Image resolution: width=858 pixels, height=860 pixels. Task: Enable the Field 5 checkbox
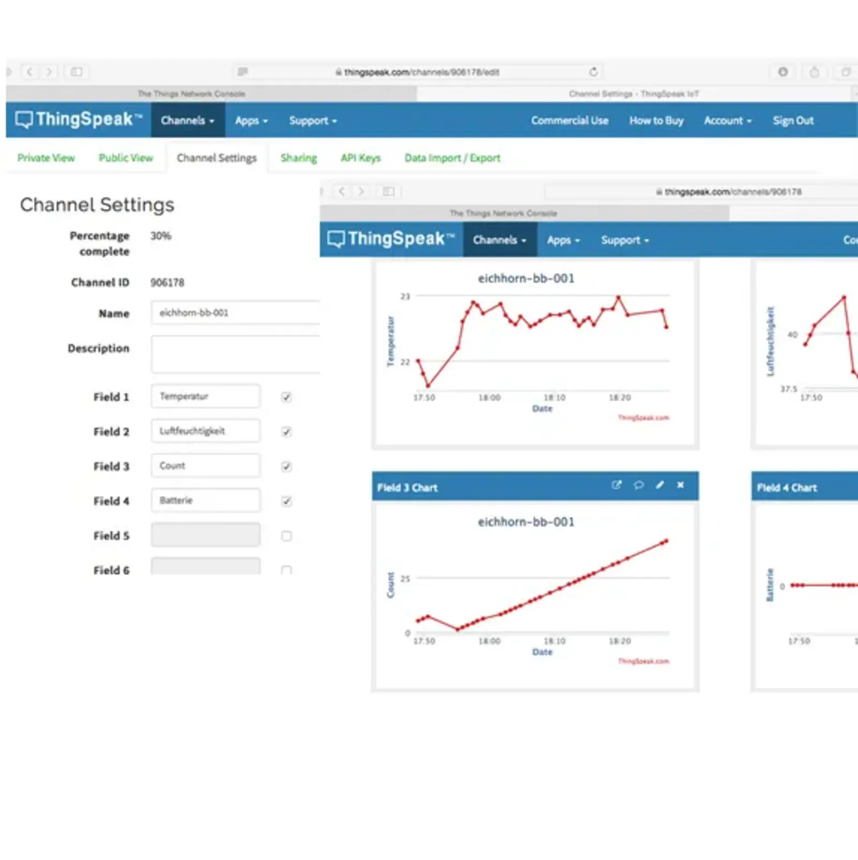tap(286, 536)
